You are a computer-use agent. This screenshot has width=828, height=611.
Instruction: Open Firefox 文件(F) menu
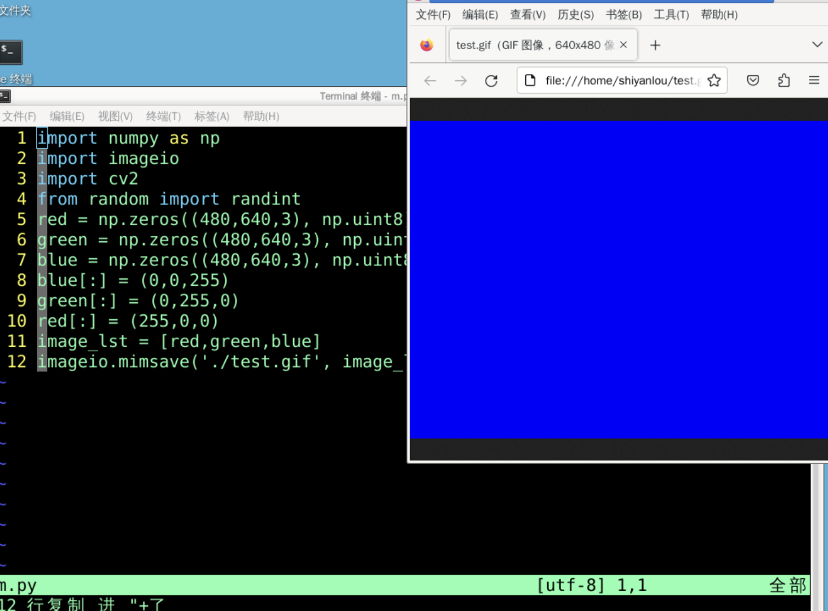pos(433,15)
